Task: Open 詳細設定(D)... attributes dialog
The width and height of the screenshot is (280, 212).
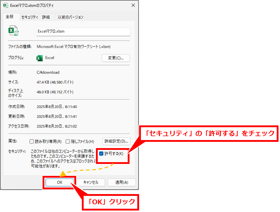Action: point(116,142)
